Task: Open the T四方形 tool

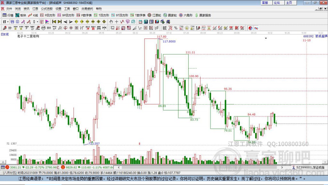Action: pyautogui.click(x=102, y=15)
